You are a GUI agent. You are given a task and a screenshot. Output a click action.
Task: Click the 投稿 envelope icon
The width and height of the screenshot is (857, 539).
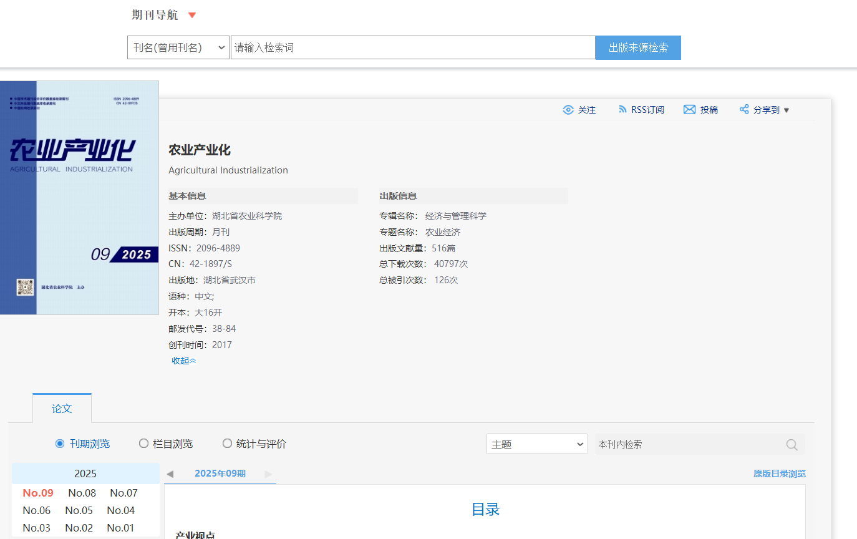click(689, 110)
